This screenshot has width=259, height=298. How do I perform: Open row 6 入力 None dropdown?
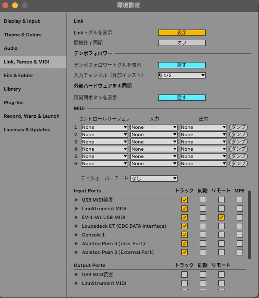154,164
